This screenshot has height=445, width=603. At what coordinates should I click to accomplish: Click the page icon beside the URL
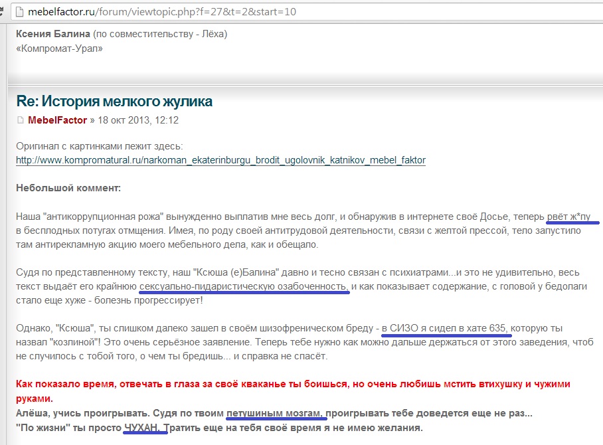[x=19, y=12]
